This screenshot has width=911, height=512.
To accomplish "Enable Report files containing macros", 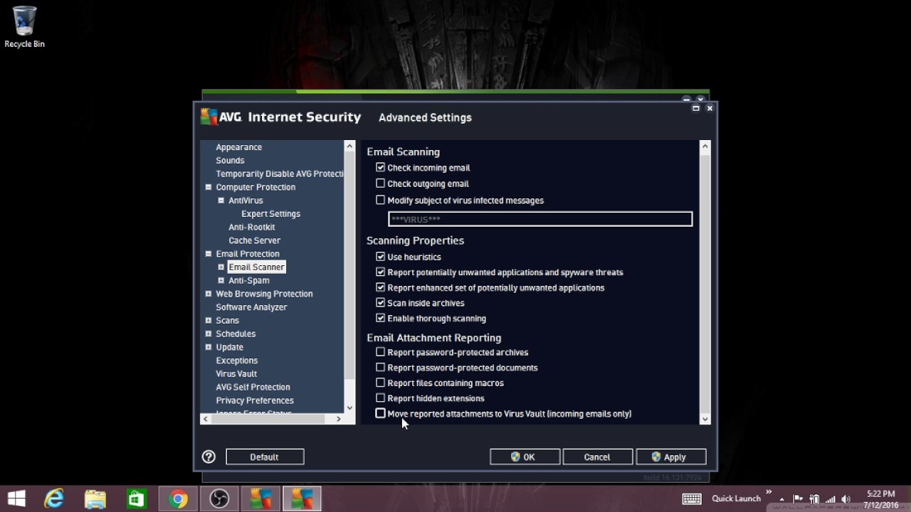I will point(380,383).
